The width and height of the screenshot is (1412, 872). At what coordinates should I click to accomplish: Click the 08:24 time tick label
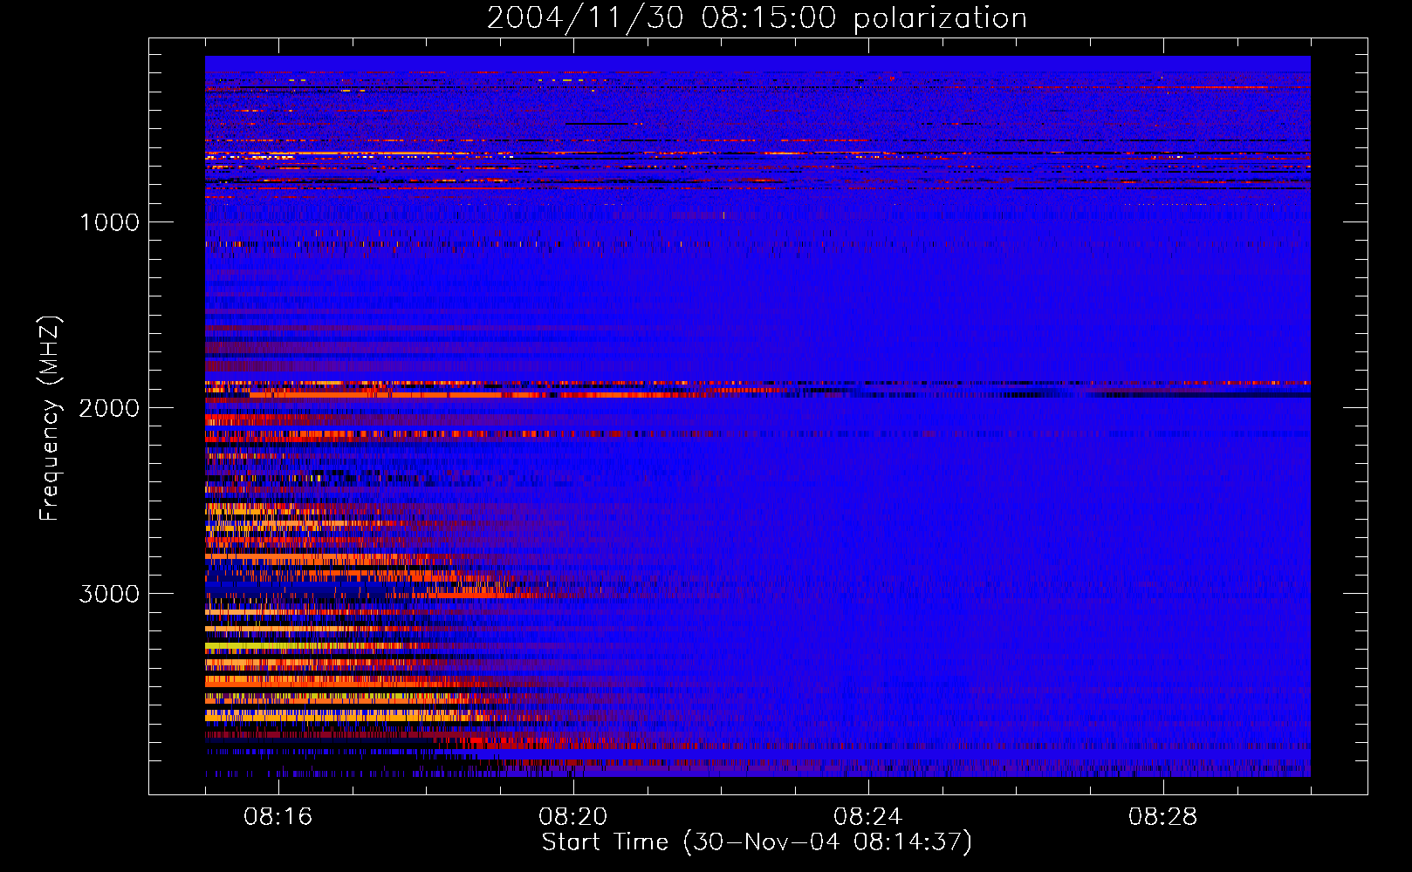coord(868,817)
